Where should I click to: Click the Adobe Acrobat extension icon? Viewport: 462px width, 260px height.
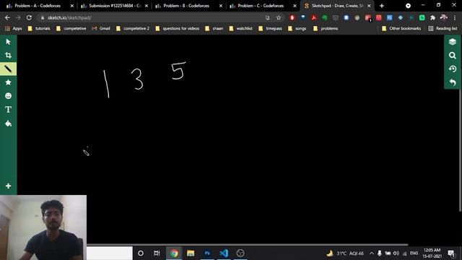click(314, 17)
